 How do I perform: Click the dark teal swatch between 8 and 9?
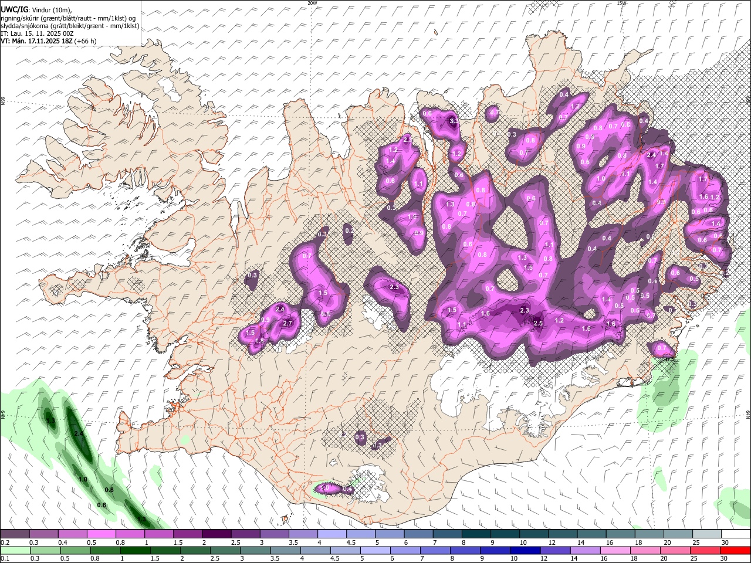point(476,534)
